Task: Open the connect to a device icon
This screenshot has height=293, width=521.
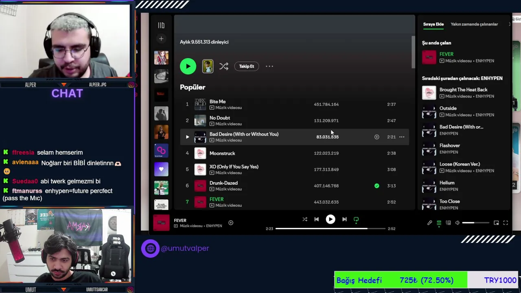Action: point(448,223)
